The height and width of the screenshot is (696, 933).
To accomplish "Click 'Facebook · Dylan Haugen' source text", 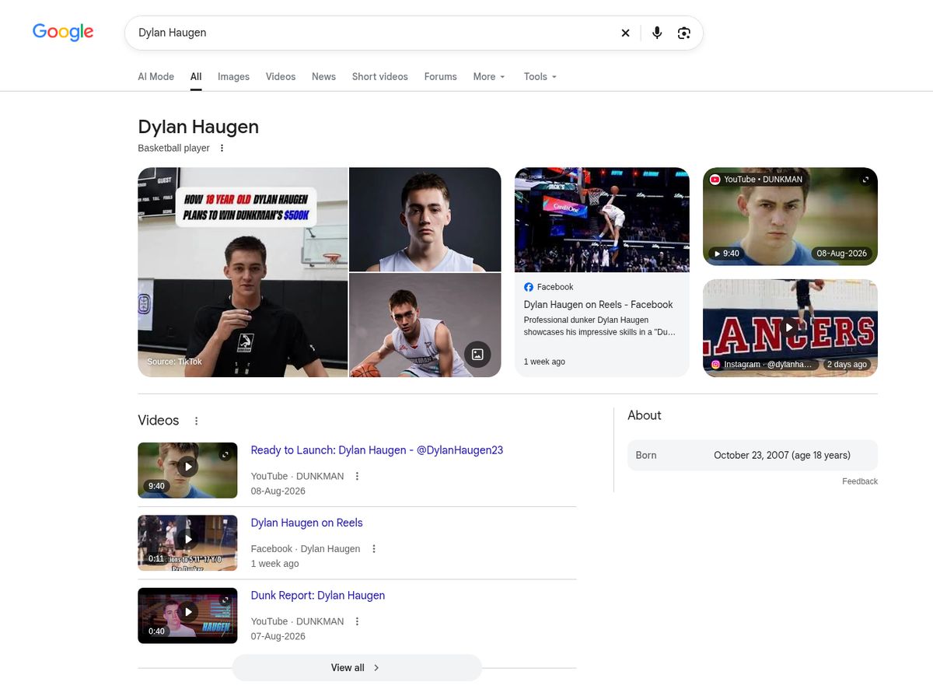I will [x=306, y=548].
